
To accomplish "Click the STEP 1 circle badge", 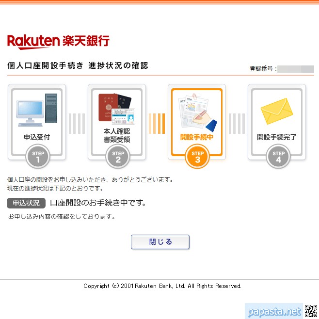I will [x=38, y=157].
